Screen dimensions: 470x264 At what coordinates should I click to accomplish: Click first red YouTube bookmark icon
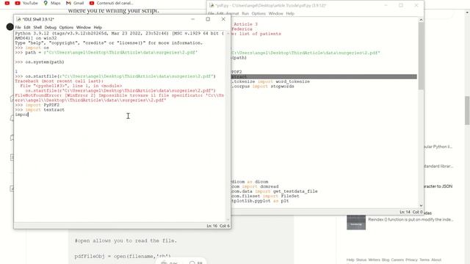pyautogui.click(x=7, y=3)
